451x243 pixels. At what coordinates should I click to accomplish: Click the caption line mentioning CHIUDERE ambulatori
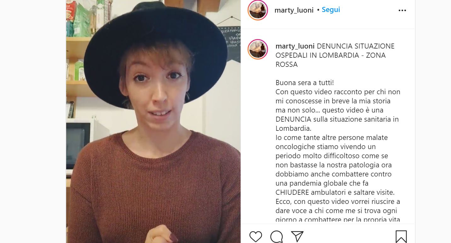click(335, 192)
